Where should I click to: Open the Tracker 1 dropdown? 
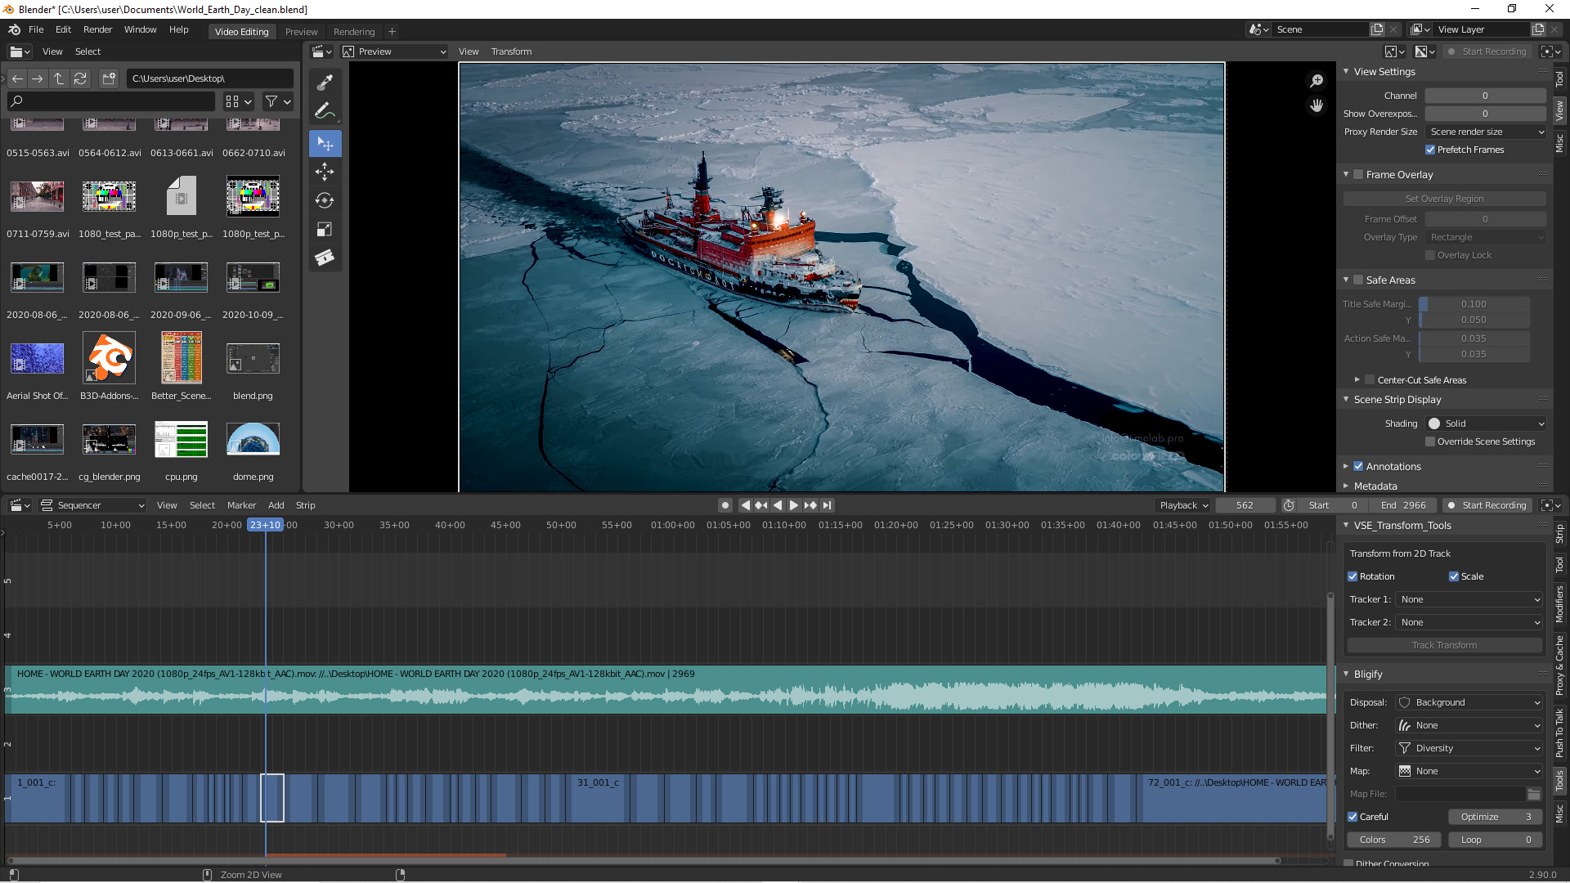coord(1469,599)
